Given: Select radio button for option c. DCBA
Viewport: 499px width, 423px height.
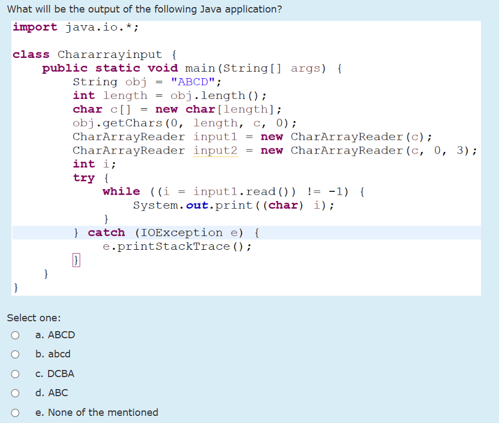Looking at the screenshot, I should click(x=15, y=374).
